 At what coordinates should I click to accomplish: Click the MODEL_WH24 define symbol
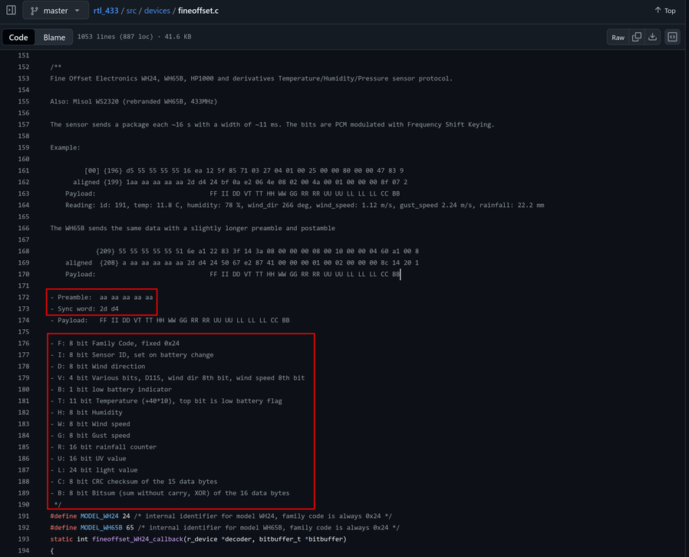(x=100, y=516)
